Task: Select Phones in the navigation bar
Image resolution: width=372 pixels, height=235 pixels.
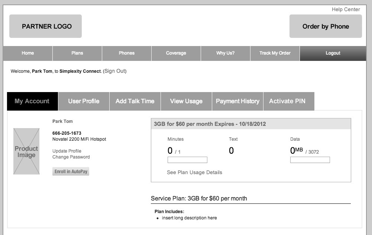Action: (x=127, y=53)
